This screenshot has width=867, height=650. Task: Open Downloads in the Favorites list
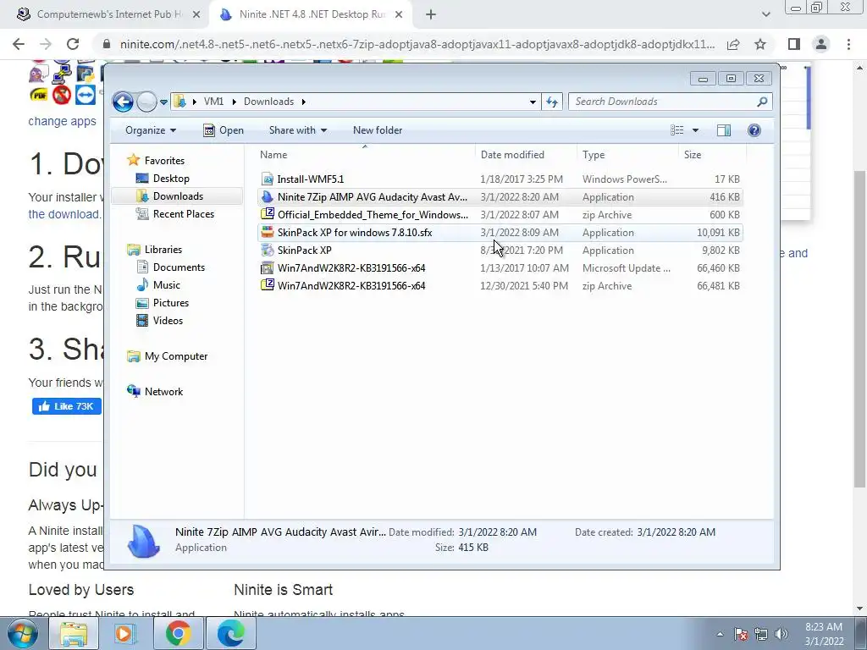(x=178, y=196)
